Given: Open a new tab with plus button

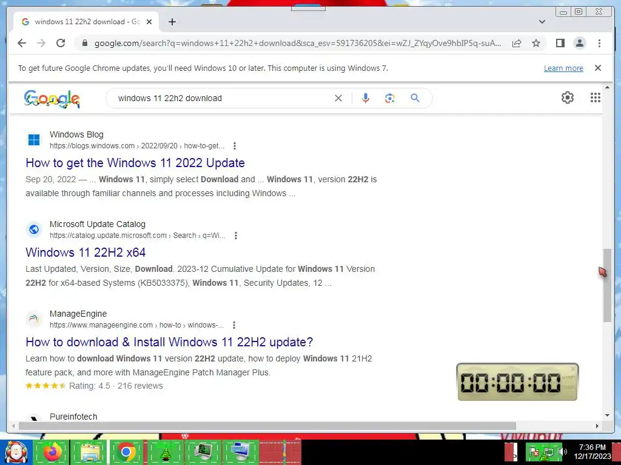Looking at the screenshot, I should click(172, 22).
